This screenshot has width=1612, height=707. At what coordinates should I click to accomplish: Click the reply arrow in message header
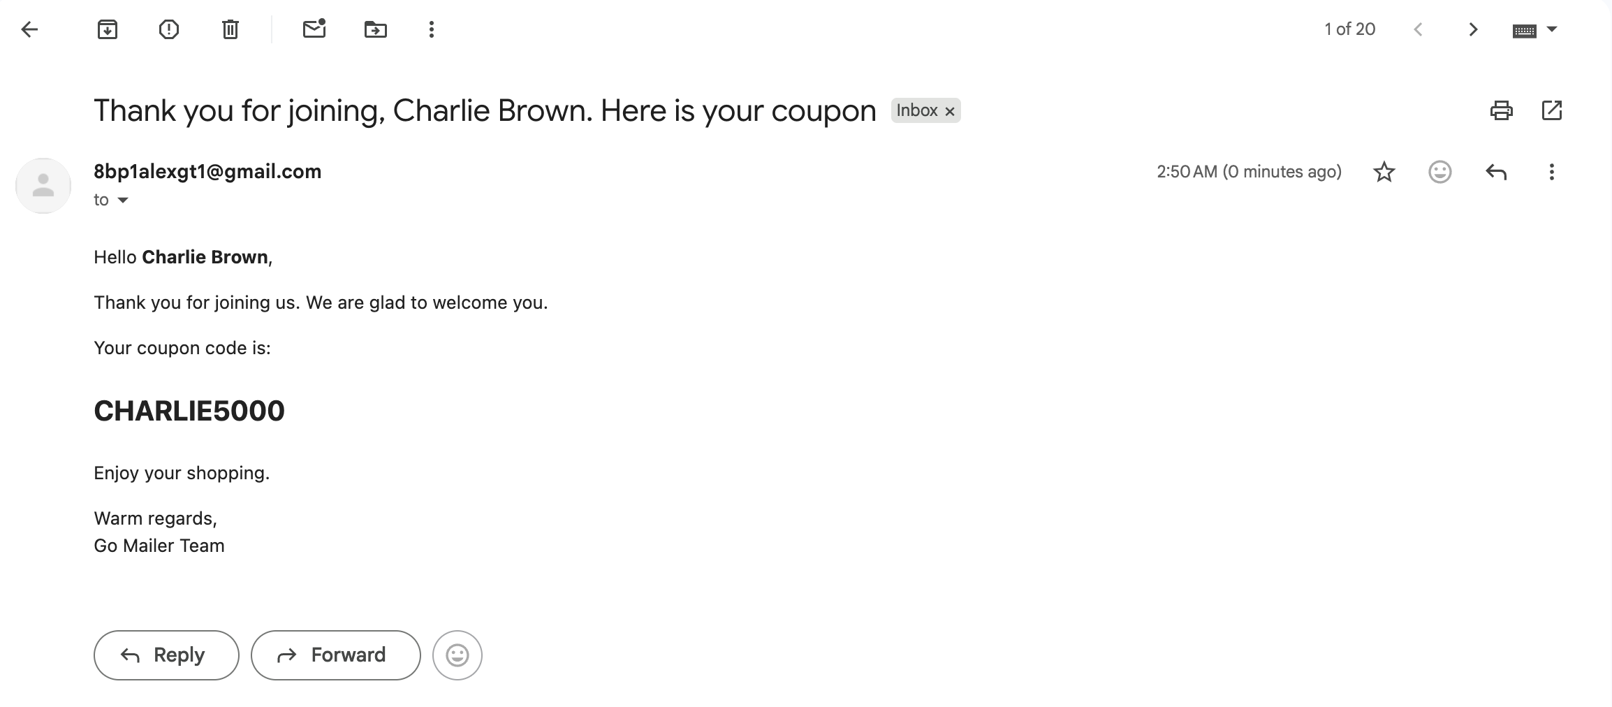(1495, 172)
